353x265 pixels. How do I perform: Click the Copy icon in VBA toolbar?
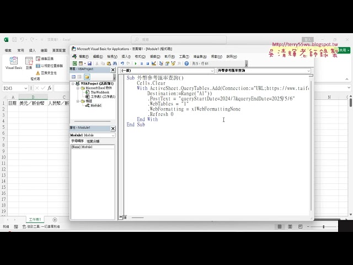click(103, 63)
